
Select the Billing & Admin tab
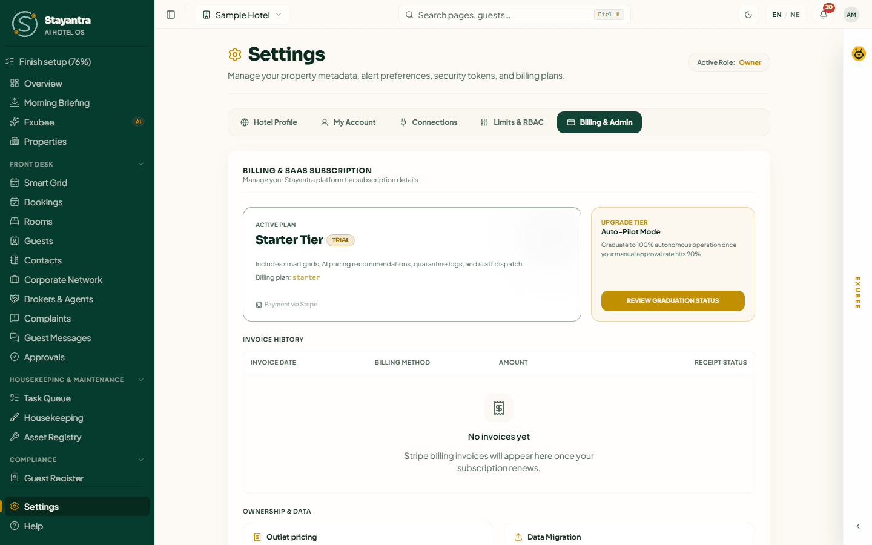(x=599, y=122)
